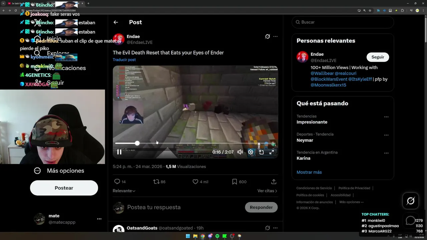This screenshot has height=240, width=427.
Task: Open a new browser tab
Action: click(x=88, y=3)
